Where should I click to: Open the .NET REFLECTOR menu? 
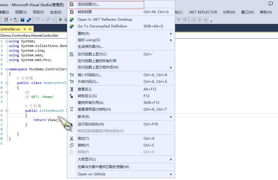pyautogui.click(x=203, y=12)
